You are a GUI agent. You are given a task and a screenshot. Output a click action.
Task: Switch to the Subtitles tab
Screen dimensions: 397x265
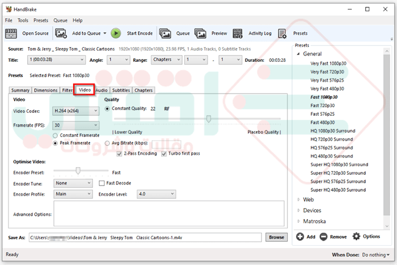[x=121, y=90]
